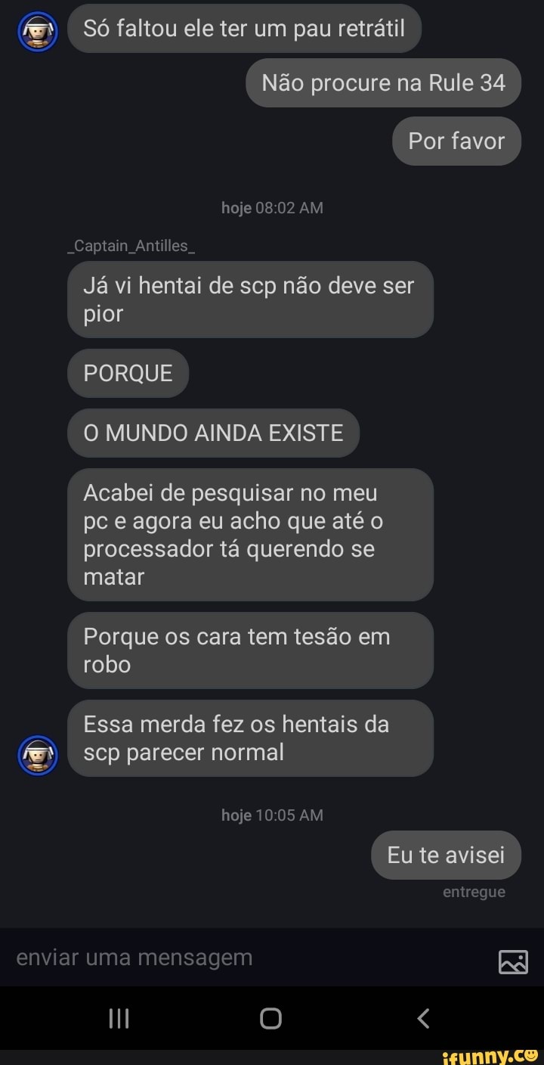544x1065 pixels.
Task: Tap the 'Por favor' message bubble
Action: tap(456, 141)
